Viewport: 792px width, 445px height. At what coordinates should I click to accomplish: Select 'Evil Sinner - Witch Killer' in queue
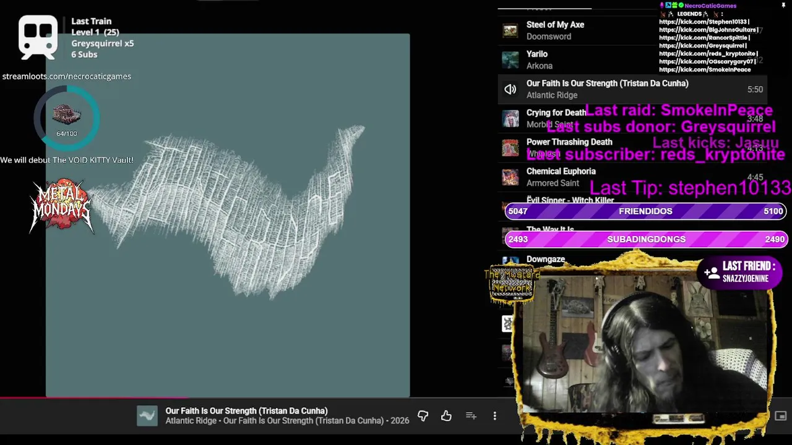pyautogui.click(x=570, y=200)
